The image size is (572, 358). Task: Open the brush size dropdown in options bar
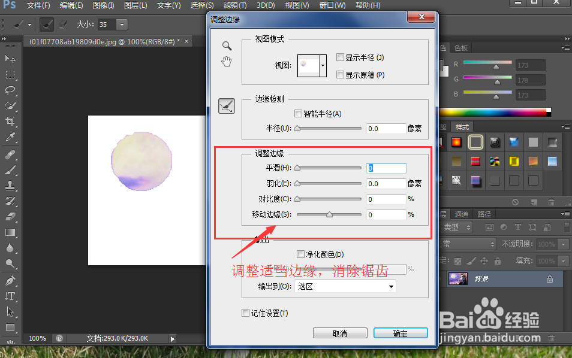pos(122,25)
